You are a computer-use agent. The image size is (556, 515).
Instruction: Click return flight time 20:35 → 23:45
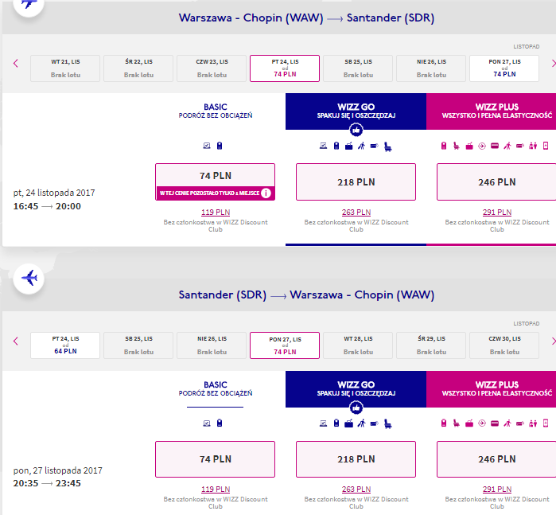[x=47, y=483]
